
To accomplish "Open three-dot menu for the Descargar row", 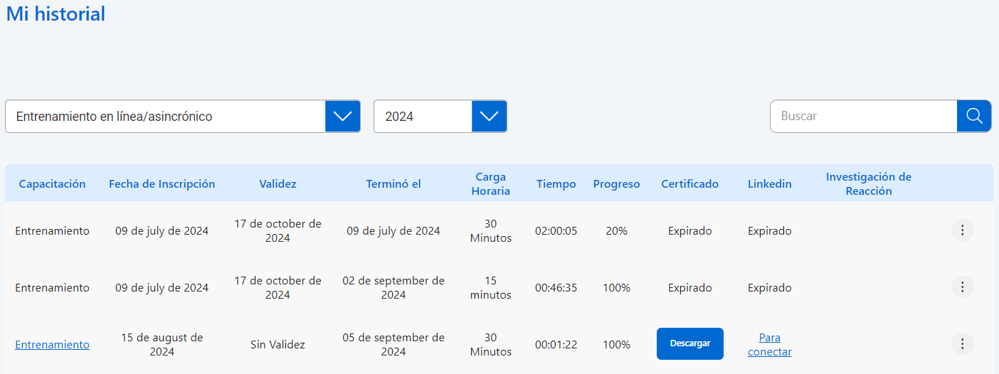I will pyautogui.click(x=962, y=344).
